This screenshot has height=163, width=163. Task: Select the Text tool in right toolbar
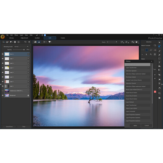[159, 63]
